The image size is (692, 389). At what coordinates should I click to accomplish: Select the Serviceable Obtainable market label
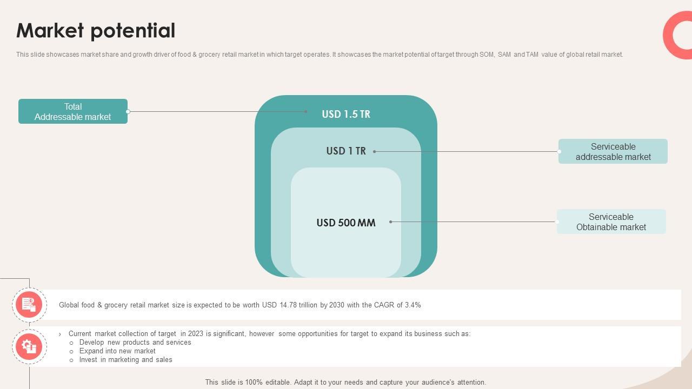[611, 222]
